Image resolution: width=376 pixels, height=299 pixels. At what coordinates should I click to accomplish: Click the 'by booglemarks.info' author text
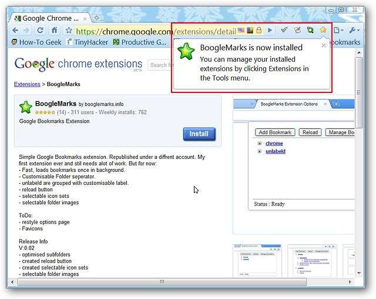click(x=101, y=104)
